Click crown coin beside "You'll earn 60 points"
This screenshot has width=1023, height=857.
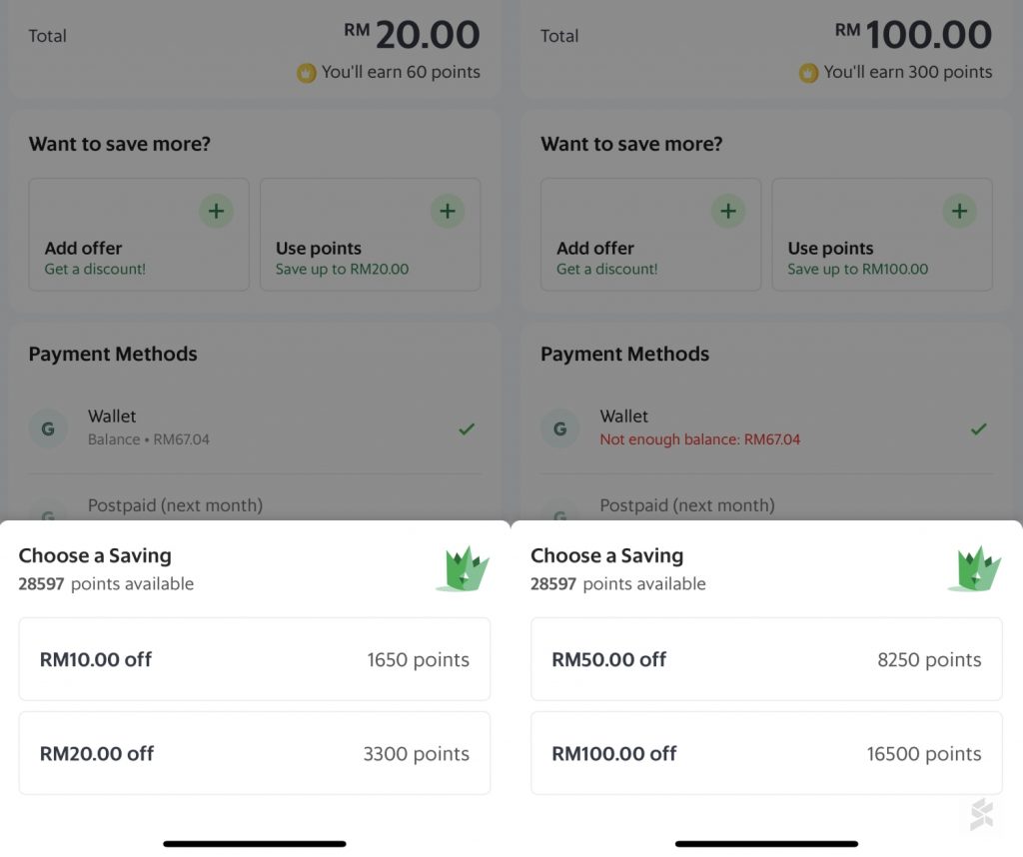pos(307,73)
